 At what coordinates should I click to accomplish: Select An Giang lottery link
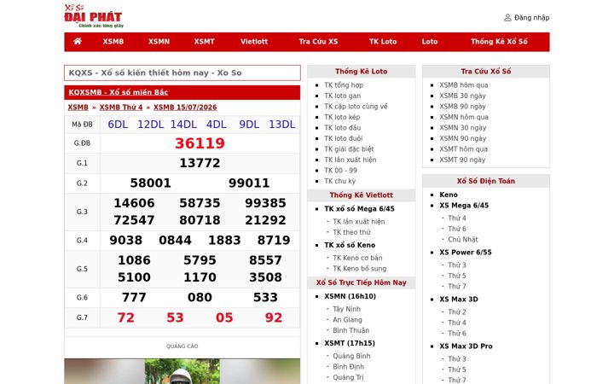[347, 320]
